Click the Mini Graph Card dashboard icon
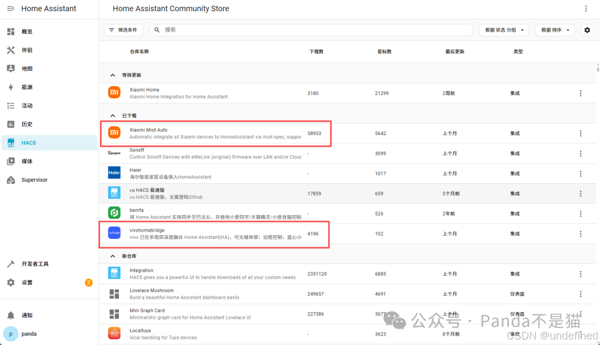Screen dimensions: 600x345 click(114, 314)
